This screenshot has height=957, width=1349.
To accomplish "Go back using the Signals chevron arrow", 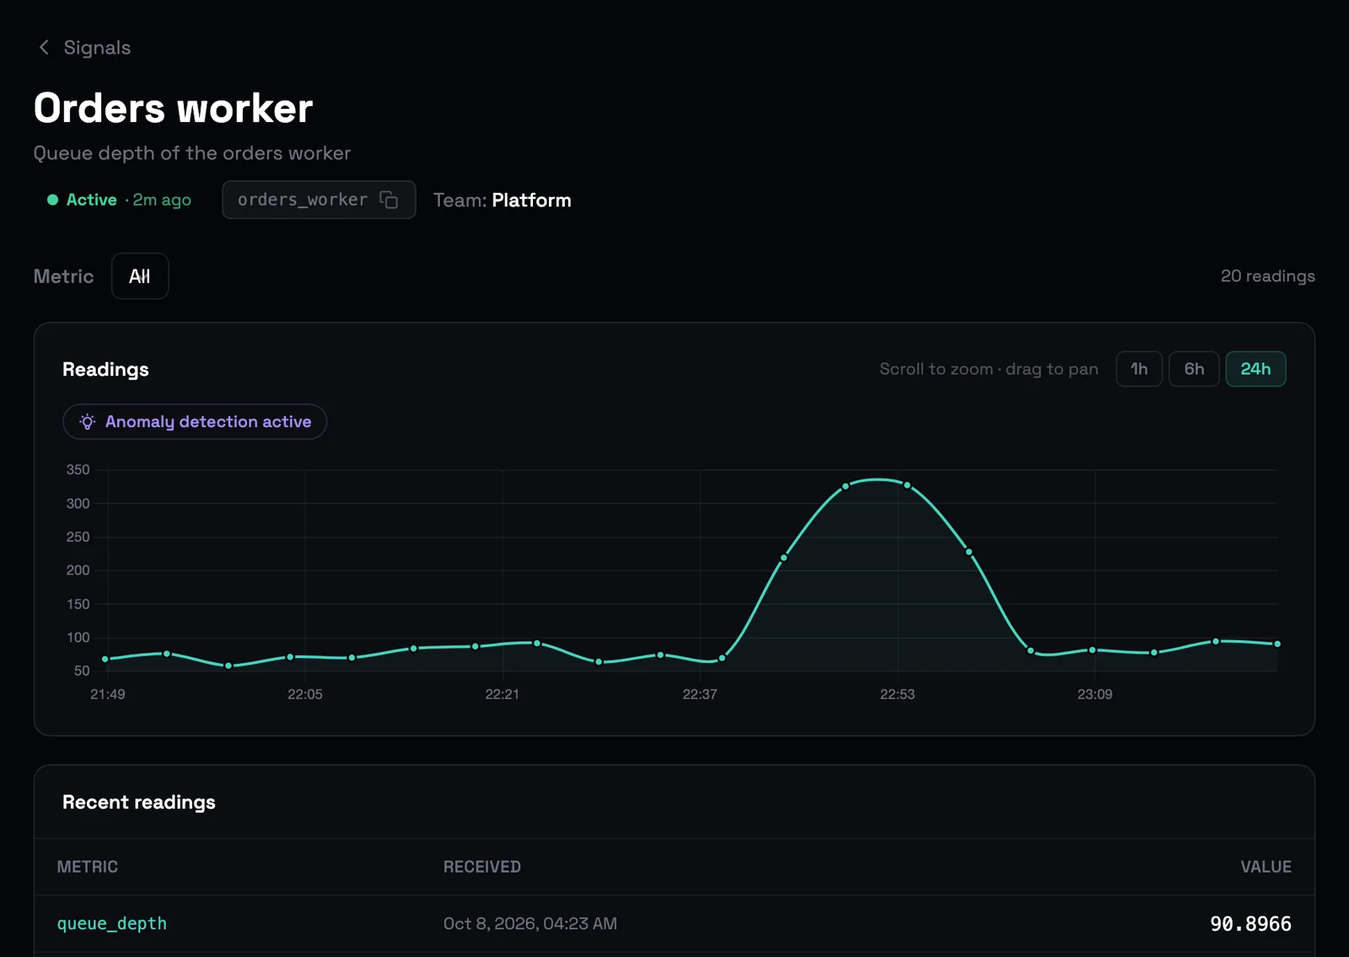I will pyautogui.click(x=44, y=47).
